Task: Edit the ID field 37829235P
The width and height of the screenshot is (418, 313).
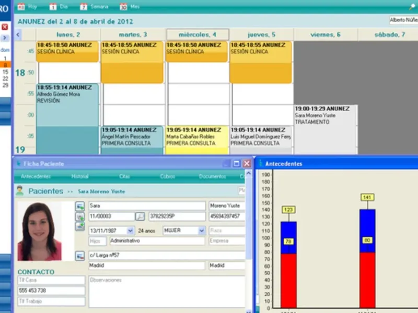Action: 177,216
